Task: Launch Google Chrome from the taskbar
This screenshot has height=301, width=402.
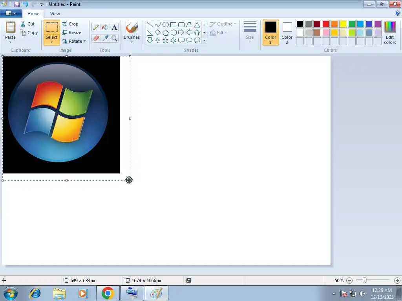Action: coord(108,293)
